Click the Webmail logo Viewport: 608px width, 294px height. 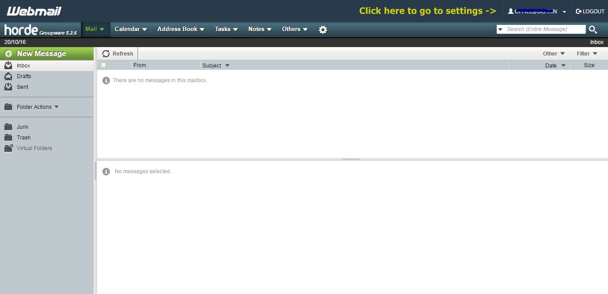[x=34, y=11]
